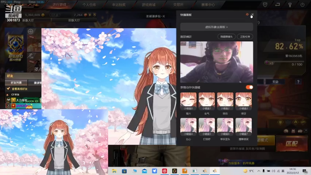Open the 赛事中心 tab
The image size is (311, 175).
[x=208, y=5]
